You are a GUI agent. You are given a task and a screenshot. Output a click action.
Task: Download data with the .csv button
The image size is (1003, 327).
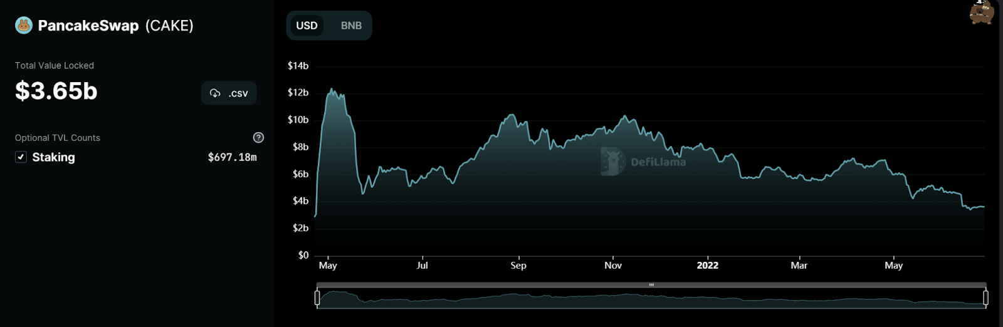point(229,93)
